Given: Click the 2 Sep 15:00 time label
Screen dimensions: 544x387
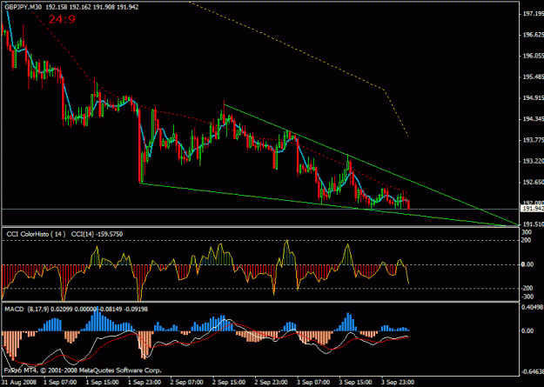Looking at the screenshot, I should [230, 382].
